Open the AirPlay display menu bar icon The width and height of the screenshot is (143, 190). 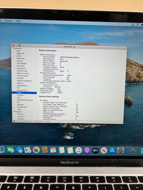click(133, 24)
